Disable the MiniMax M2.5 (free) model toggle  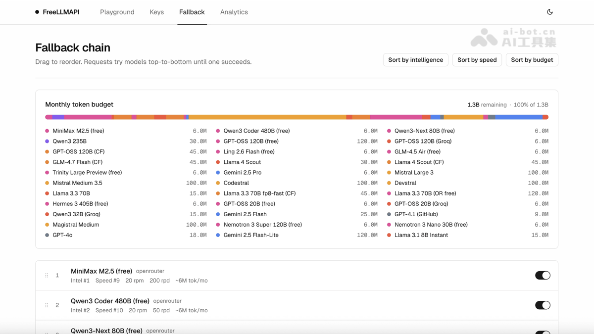543,276
